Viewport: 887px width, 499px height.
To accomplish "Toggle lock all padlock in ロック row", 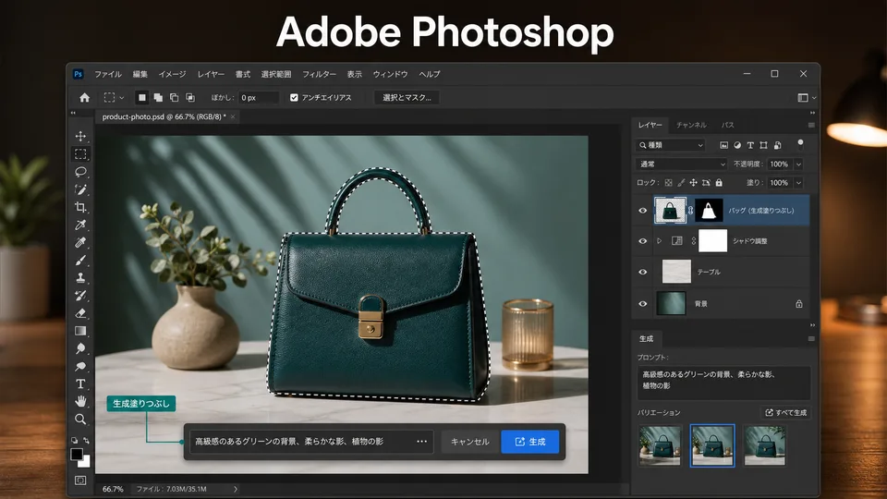I will click(719, 183).
